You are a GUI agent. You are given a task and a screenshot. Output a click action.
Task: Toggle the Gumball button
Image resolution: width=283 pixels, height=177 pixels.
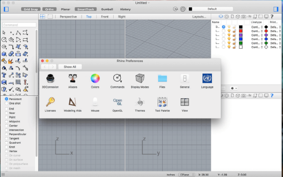click(x=107, y=9)
